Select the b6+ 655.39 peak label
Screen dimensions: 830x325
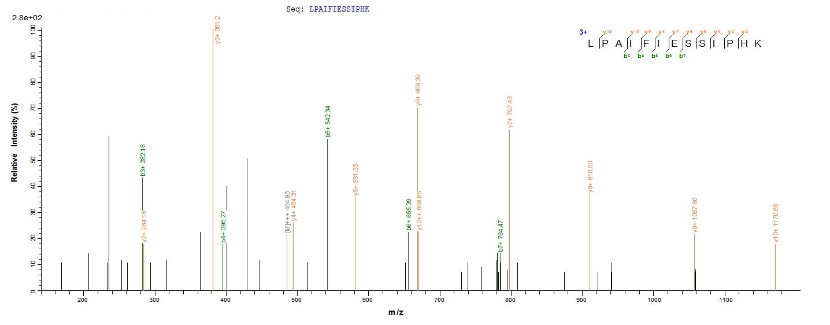[409, 215]
